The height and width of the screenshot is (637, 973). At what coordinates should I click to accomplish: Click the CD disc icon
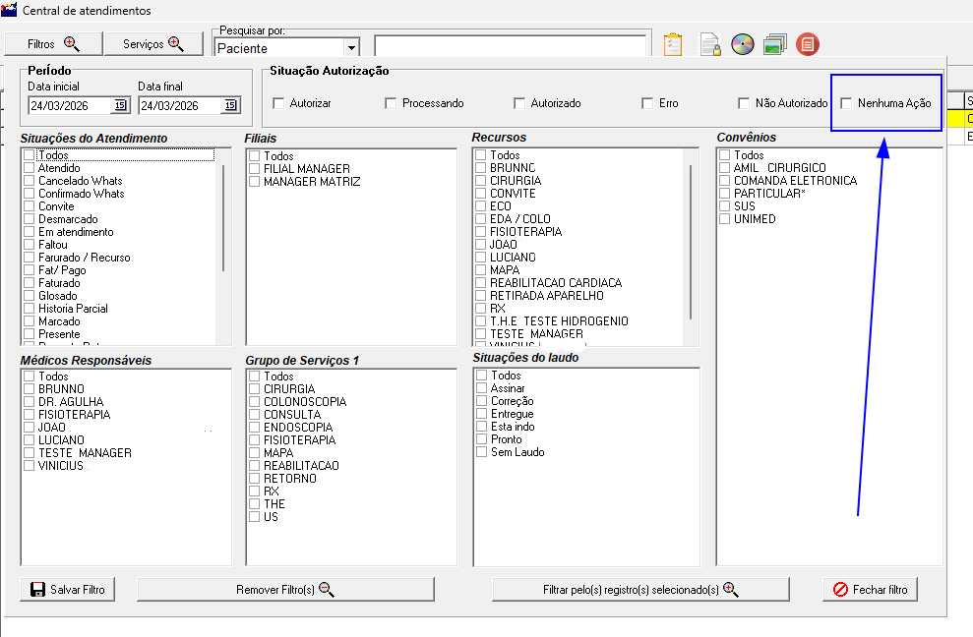coord(742,44)
